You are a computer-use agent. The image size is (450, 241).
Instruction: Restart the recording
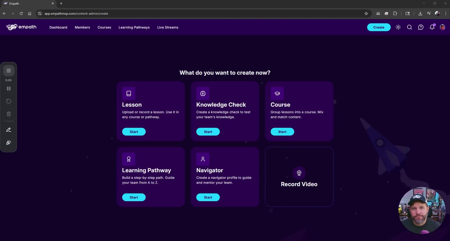coord(9,101)
